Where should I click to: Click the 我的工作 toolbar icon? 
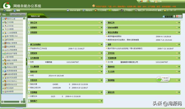click(x=136, y=10)
